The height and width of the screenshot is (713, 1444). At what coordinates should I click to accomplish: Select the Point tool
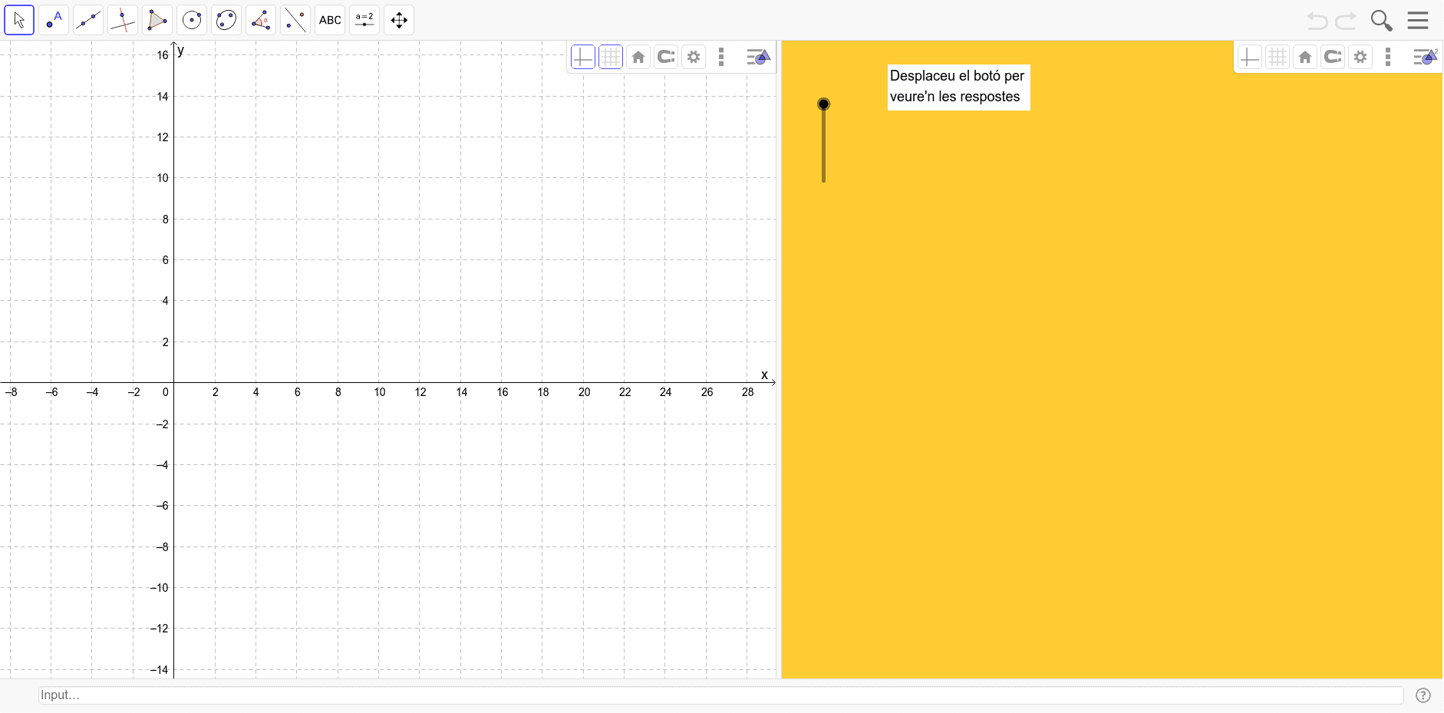54,20
